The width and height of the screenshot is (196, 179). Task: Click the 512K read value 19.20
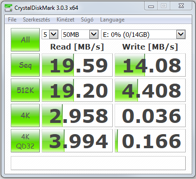point(77,90)
